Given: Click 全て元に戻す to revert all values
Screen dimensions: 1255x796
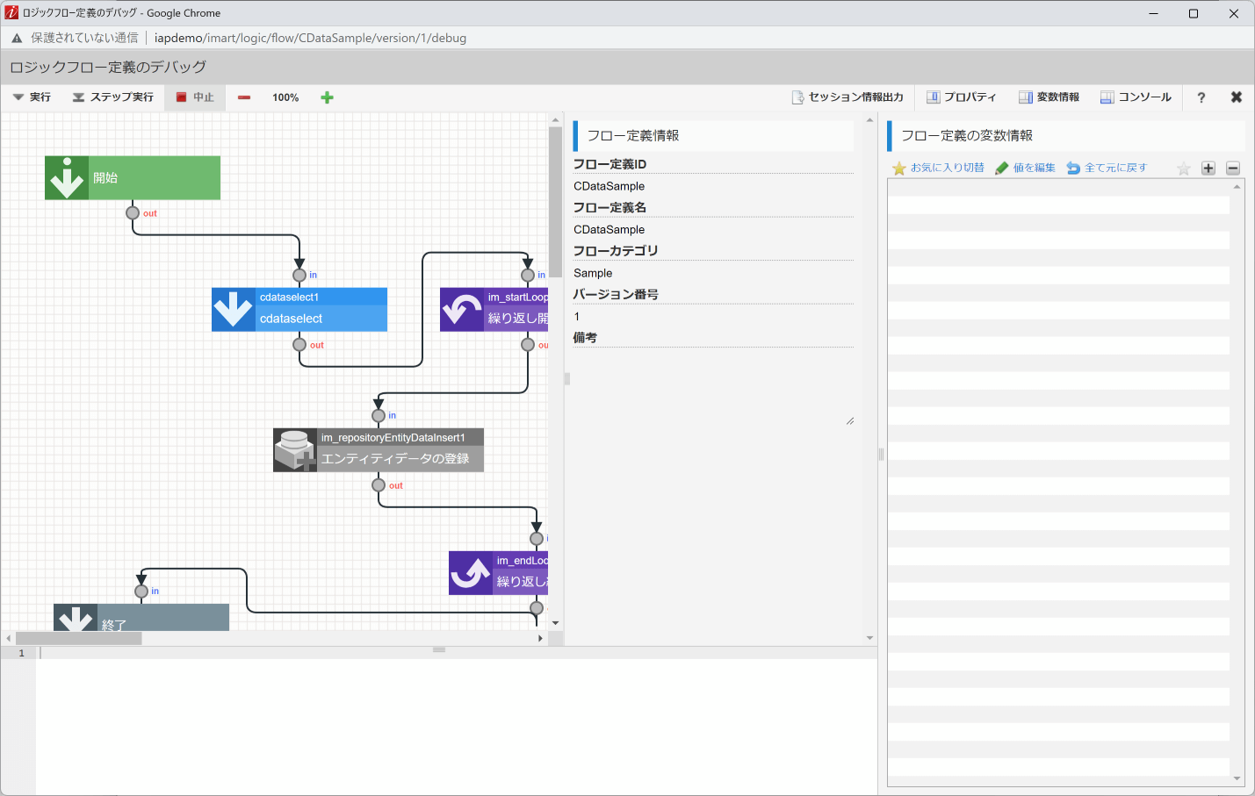Looking at the screenshot, I should [x=1105, y=168].
